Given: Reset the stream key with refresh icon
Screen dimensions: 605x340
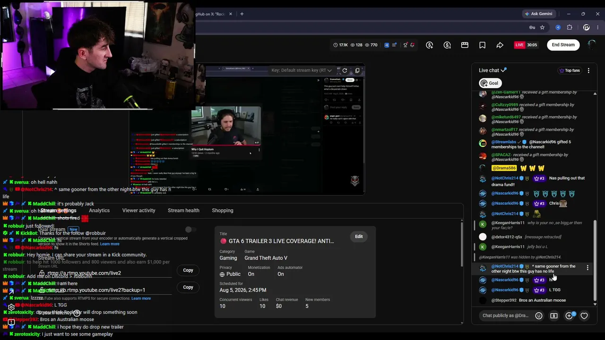Looking at the screenshot, I should pos(345,70).
